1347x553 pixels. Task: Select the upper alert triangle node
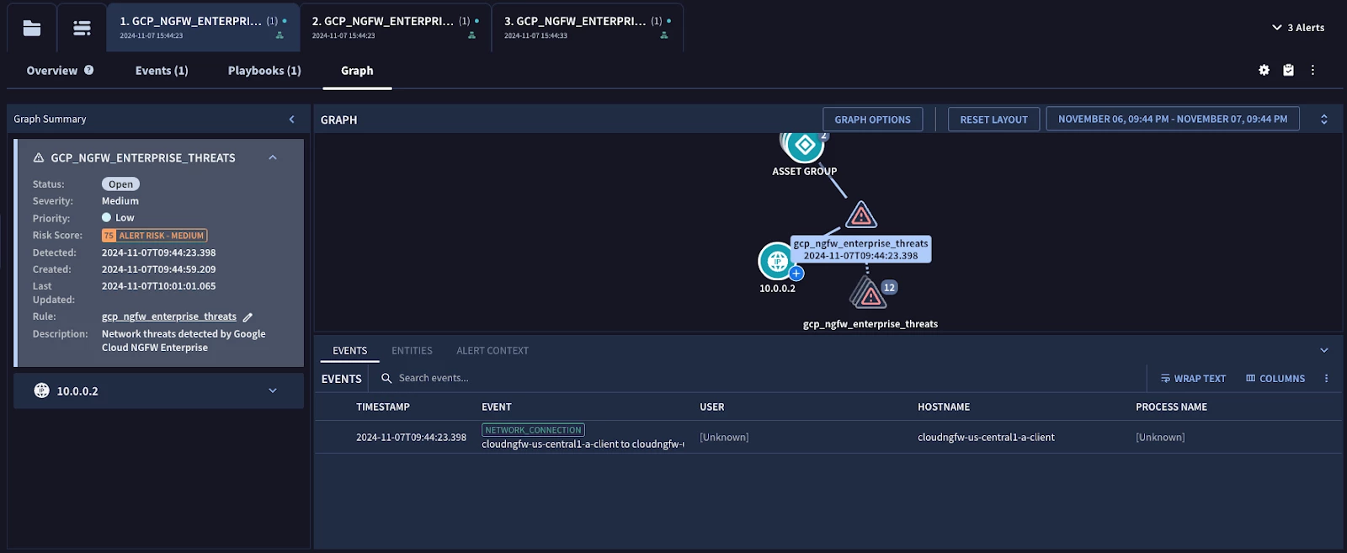pyautogui.click(x=861, y=215)
